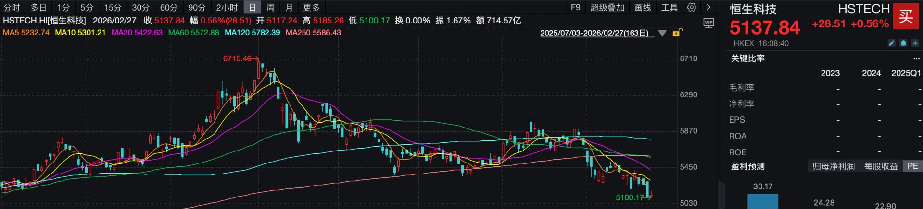Image resolution: width=923 pixels, height=209 pixels.
Task: Open the 关键比率 three-dots menu
Action: (916, 58)
